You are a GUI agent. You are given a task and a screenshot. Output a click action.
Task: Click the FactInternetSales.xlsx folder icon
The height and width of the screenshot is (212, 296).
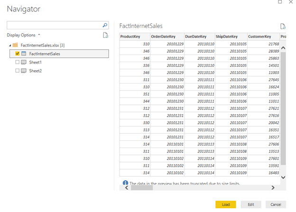coord(15,45)
